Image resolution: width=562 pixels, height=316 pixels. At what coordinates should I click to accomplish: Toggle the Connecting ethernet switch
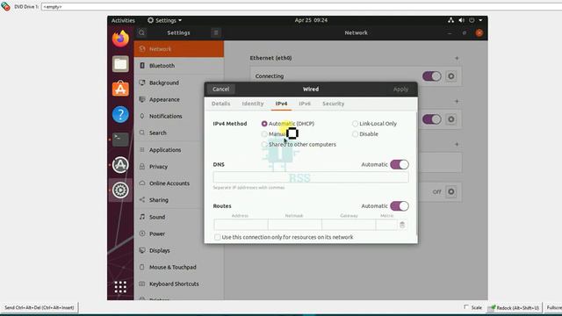click(x=431, y=76)
